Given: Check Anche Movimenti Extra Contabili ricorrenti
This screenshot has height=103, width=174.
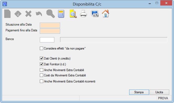Looking at the screenshot, I should click(41, 81).
